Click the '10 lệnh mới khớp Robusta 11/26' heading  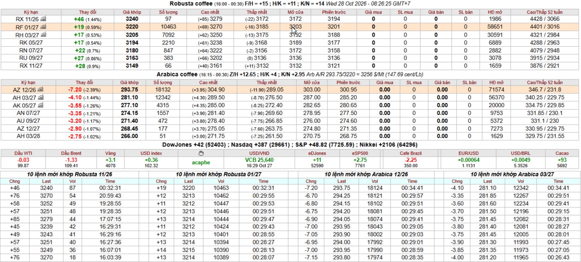(70, 174)
